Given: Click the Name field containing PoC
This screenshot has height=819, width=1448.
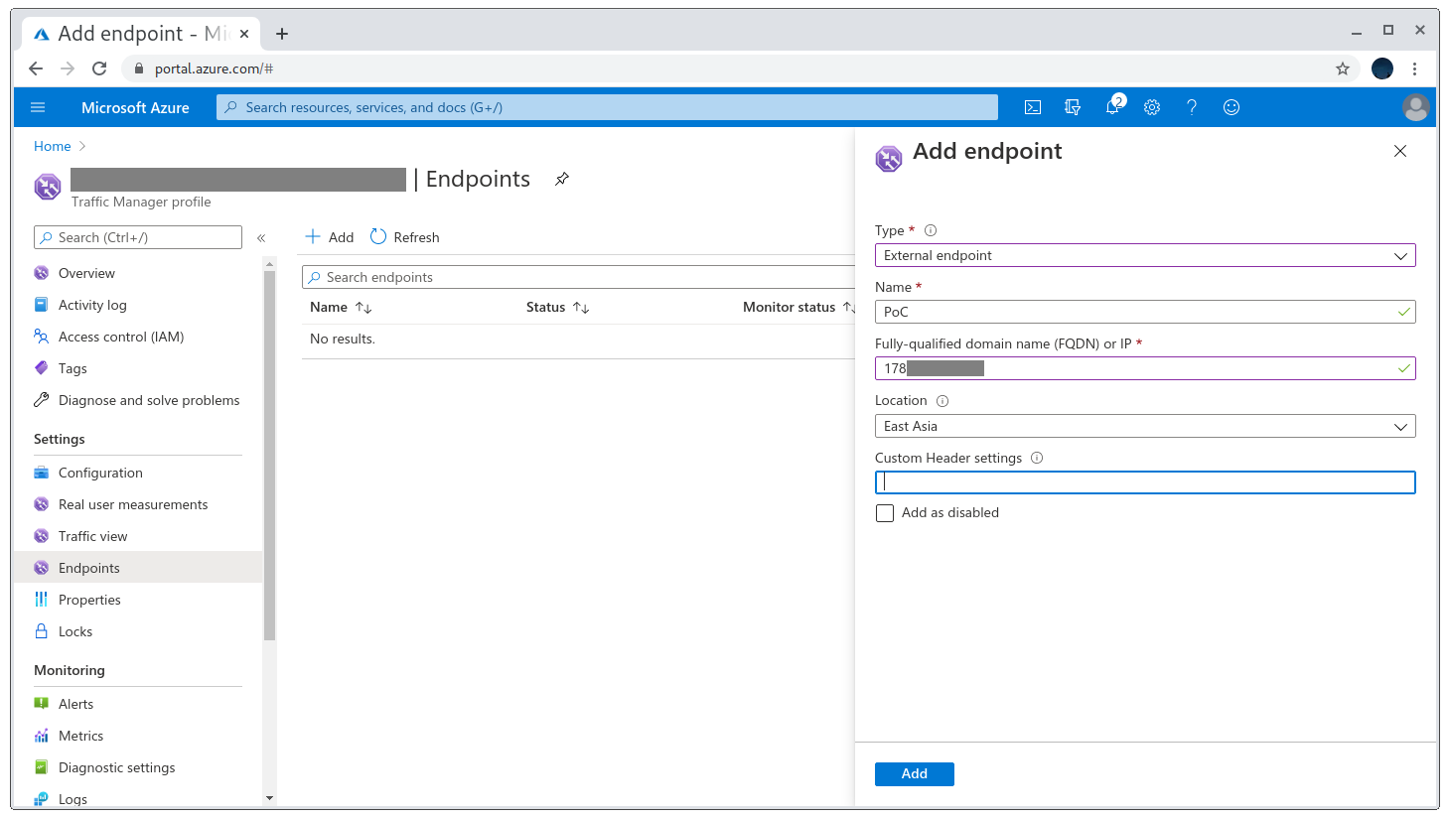Looking at the screenshot, I should pyautogui.click(x=1145, y=312).
